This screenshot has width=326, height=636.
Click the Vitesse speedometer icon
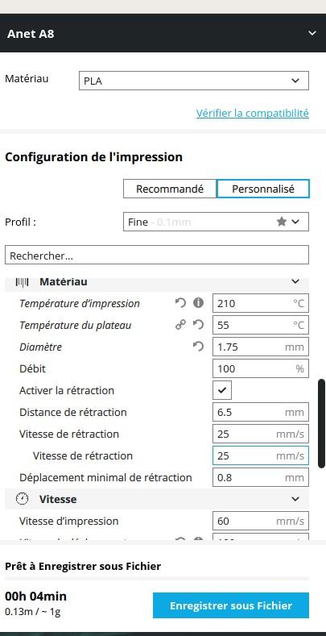(x=22, y=499)
